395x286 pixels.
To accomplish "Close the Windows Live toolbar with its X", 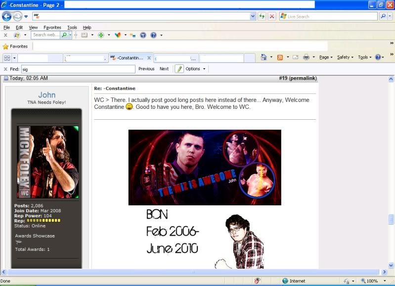I will tap(5, 35).
